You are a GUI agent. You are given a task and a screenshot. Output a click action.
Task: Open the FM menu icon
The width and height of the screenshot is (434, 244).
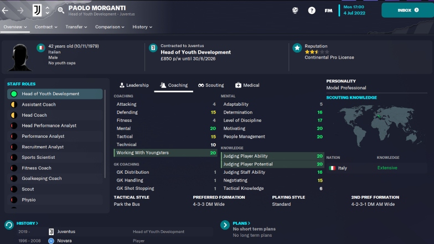pyautogui.click(x=328, y=11)
